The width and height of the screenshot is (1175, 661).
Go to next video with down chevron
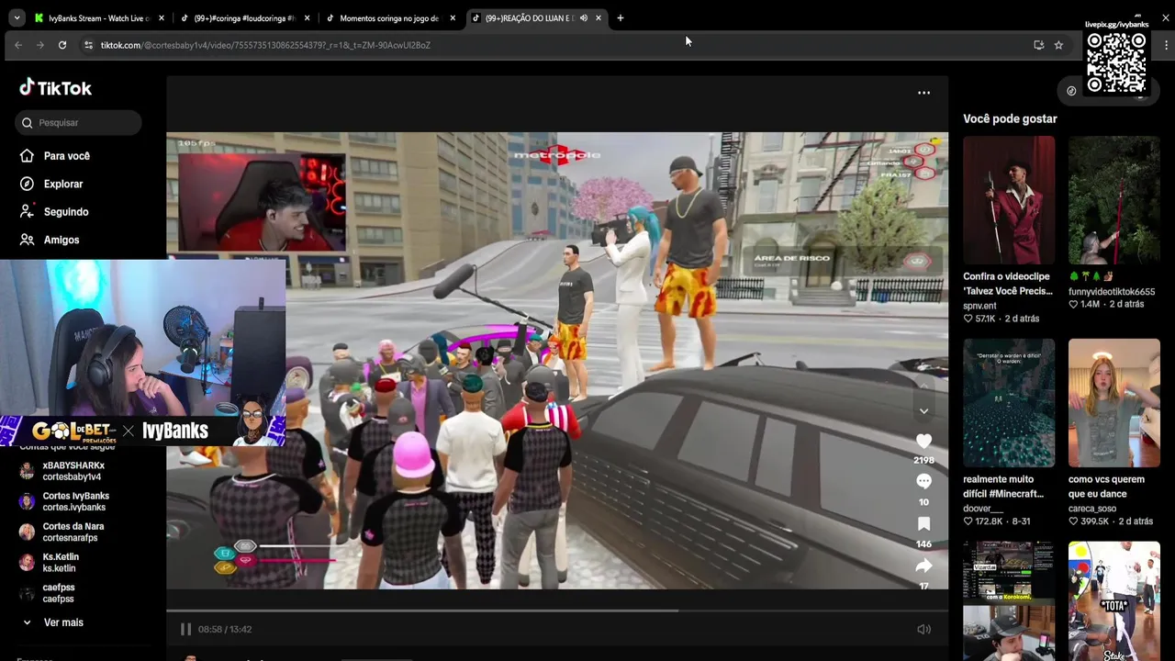923,411
